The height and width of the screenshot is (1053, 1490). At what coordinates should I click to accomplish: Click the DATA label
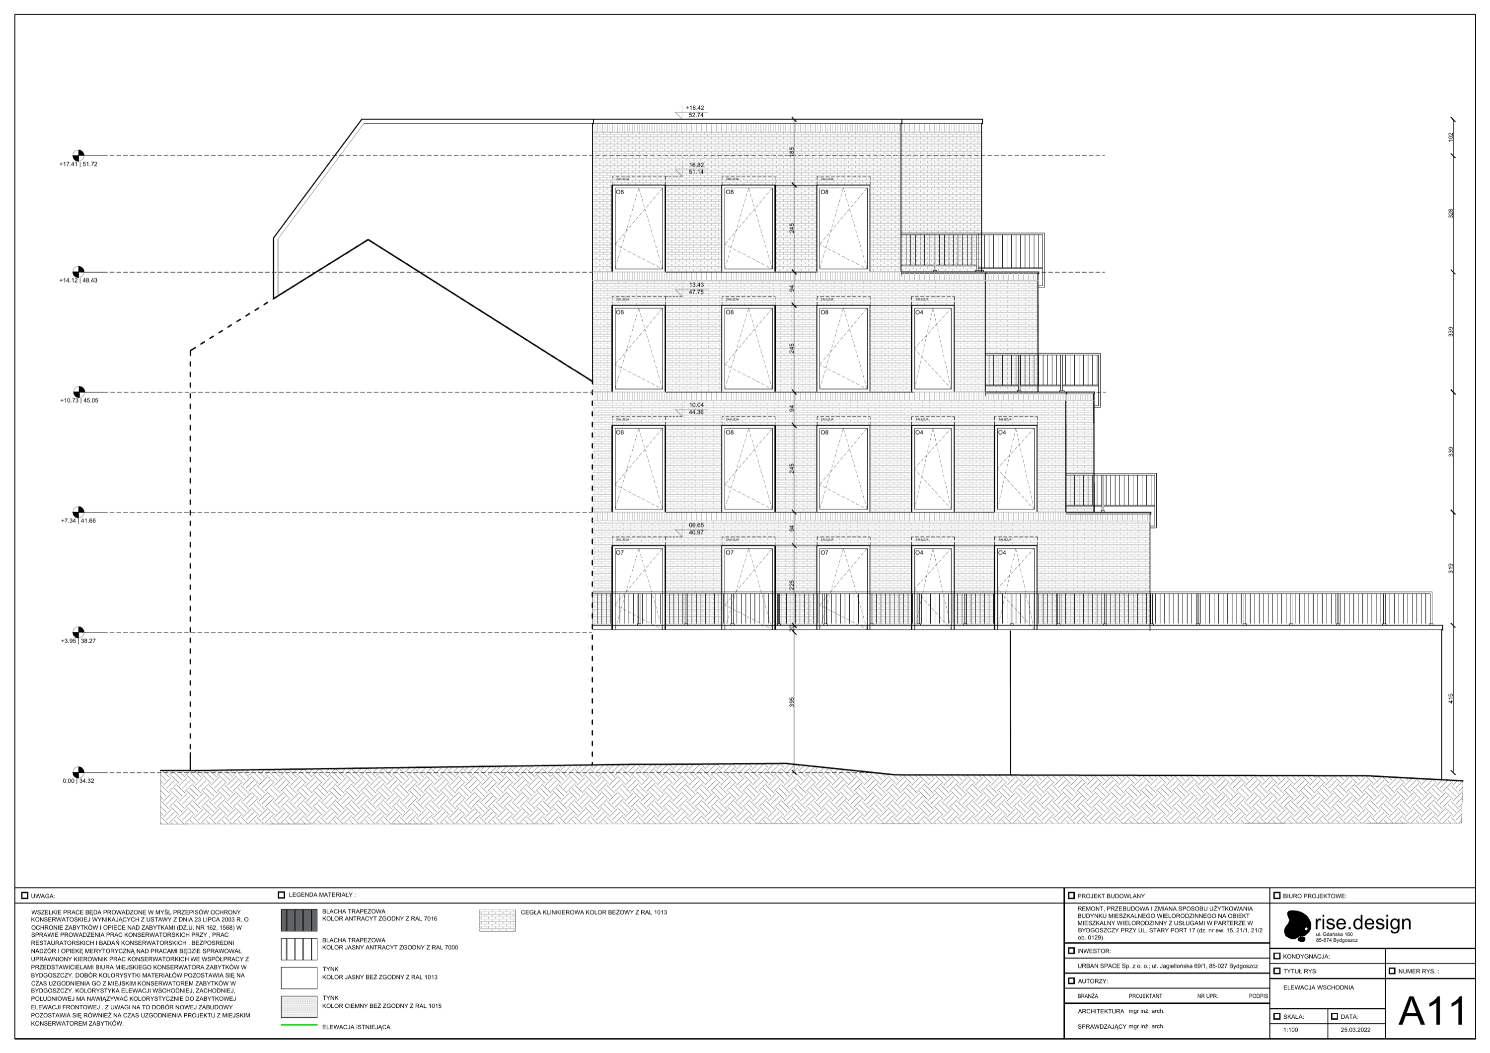(1349, 1017)
